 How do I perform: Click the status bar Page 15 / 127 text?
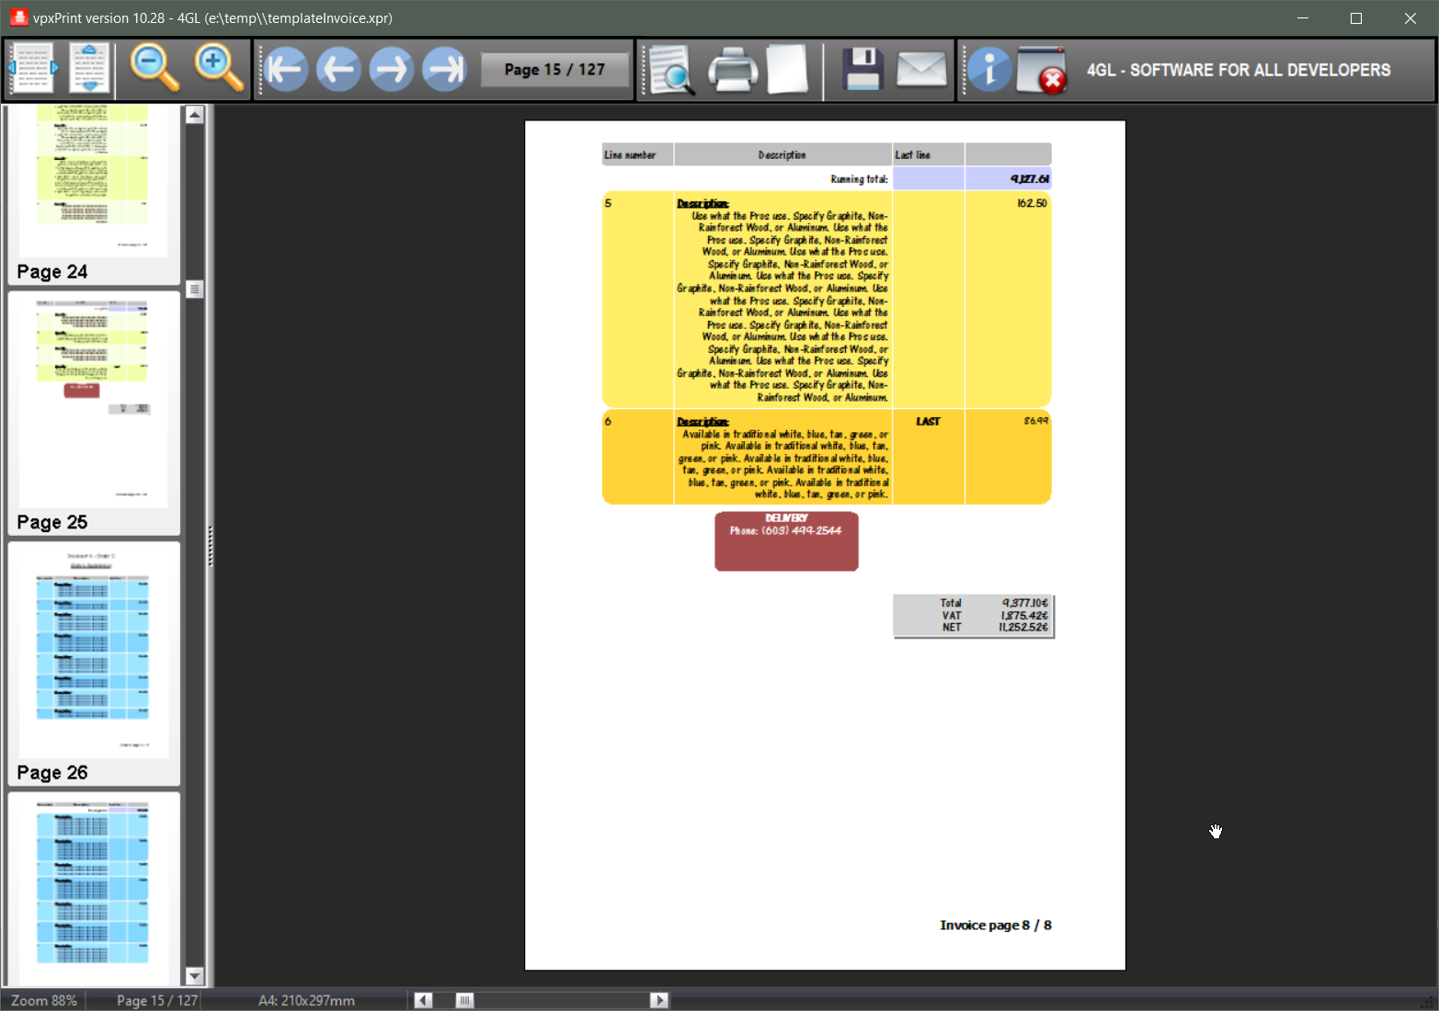(157, 1001)
